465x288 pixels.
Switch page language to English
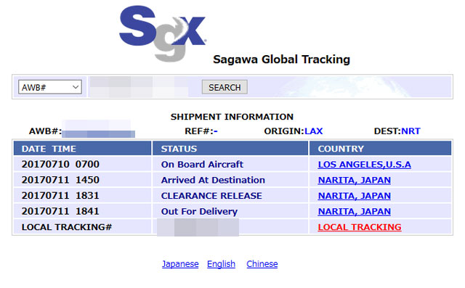221,264
